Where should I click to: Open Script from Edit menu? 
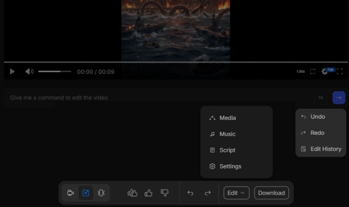click(236, 150)
